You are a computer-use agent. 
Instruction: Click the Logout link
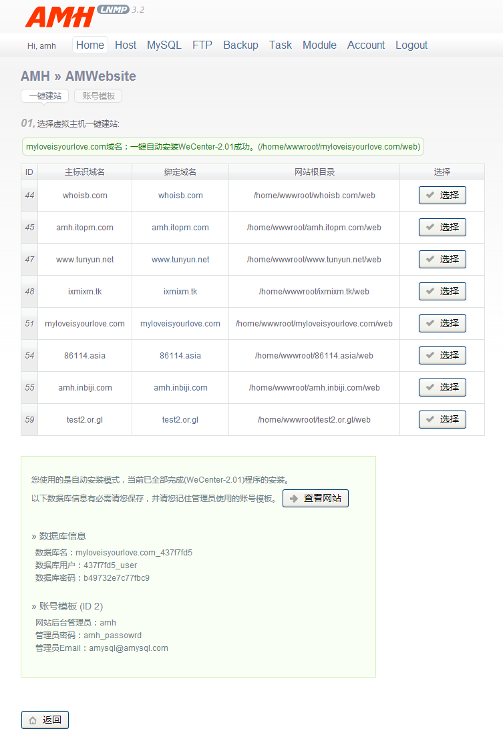tap(411, 45)
